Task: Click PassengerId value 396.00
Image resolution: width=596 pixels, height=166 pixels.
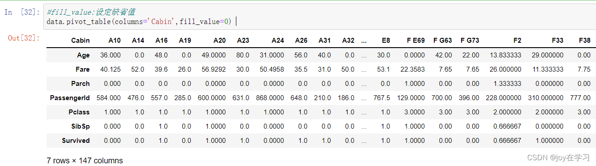Action: click(469, 98)
